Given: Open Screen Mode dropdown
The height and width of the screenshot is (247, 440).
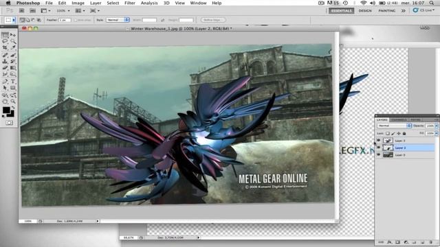Looking at the screenshot, I should [x=95, y=11].
